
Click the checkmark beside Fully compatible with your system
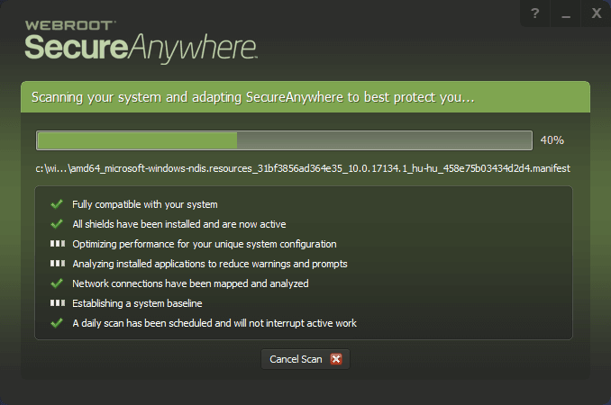point(57,204)
